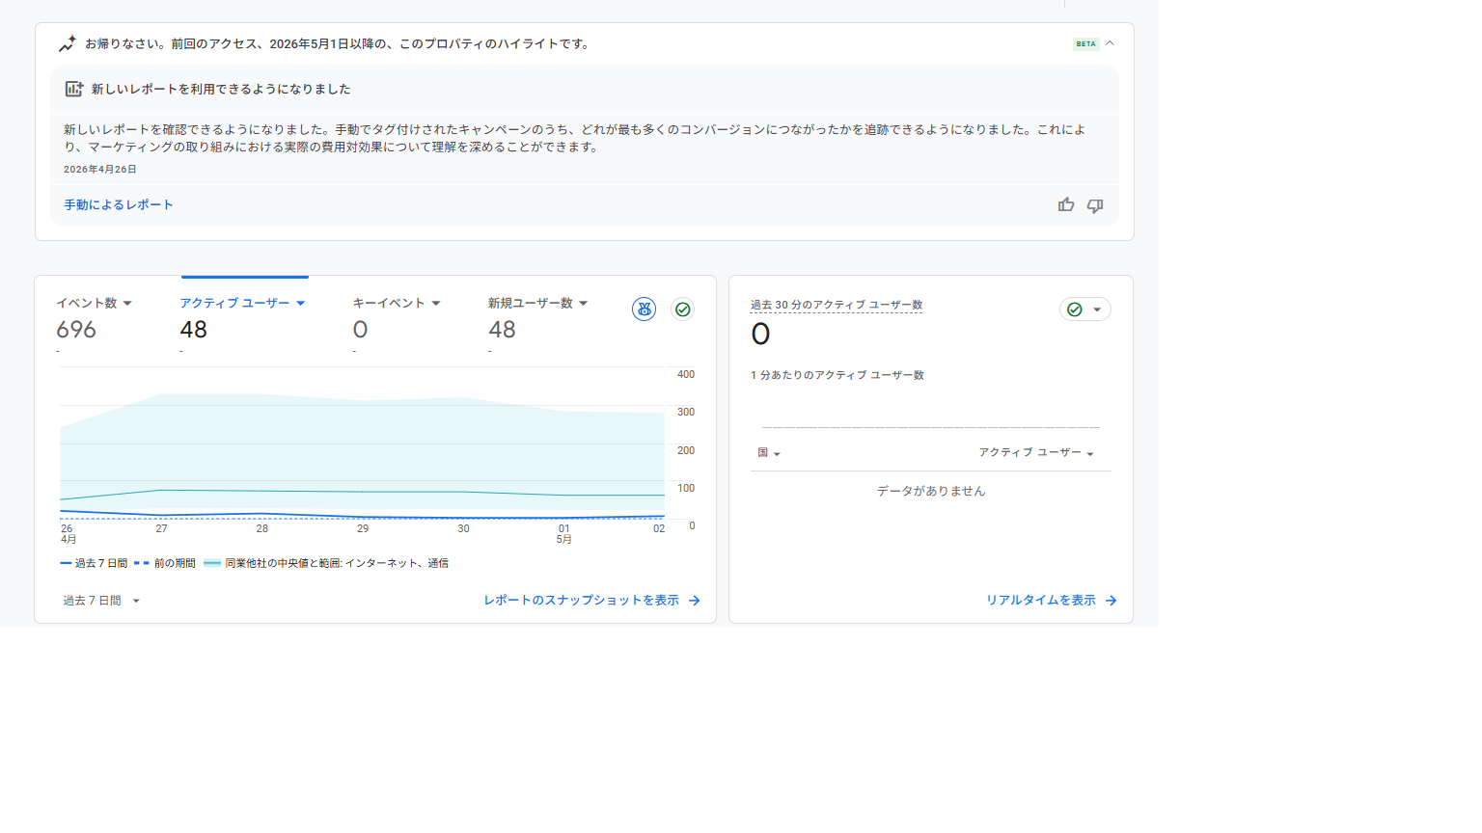
Task: Click the 2026年4月26日 date text
Action: tap(100, 170)
